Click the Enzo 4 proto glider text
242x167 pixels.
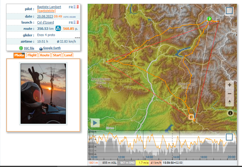(x=46, y=35)
